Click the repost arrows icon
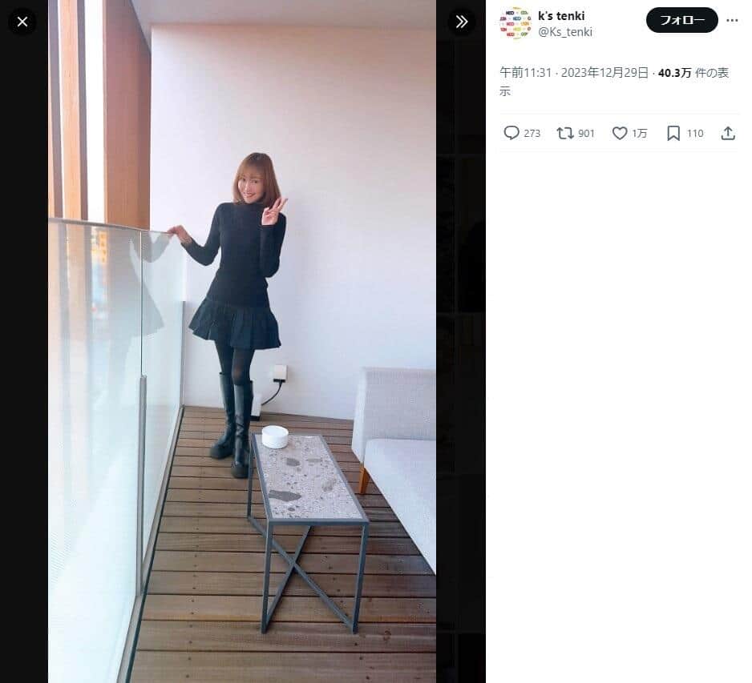Viewport: 752px width, 683px height. 565,133
